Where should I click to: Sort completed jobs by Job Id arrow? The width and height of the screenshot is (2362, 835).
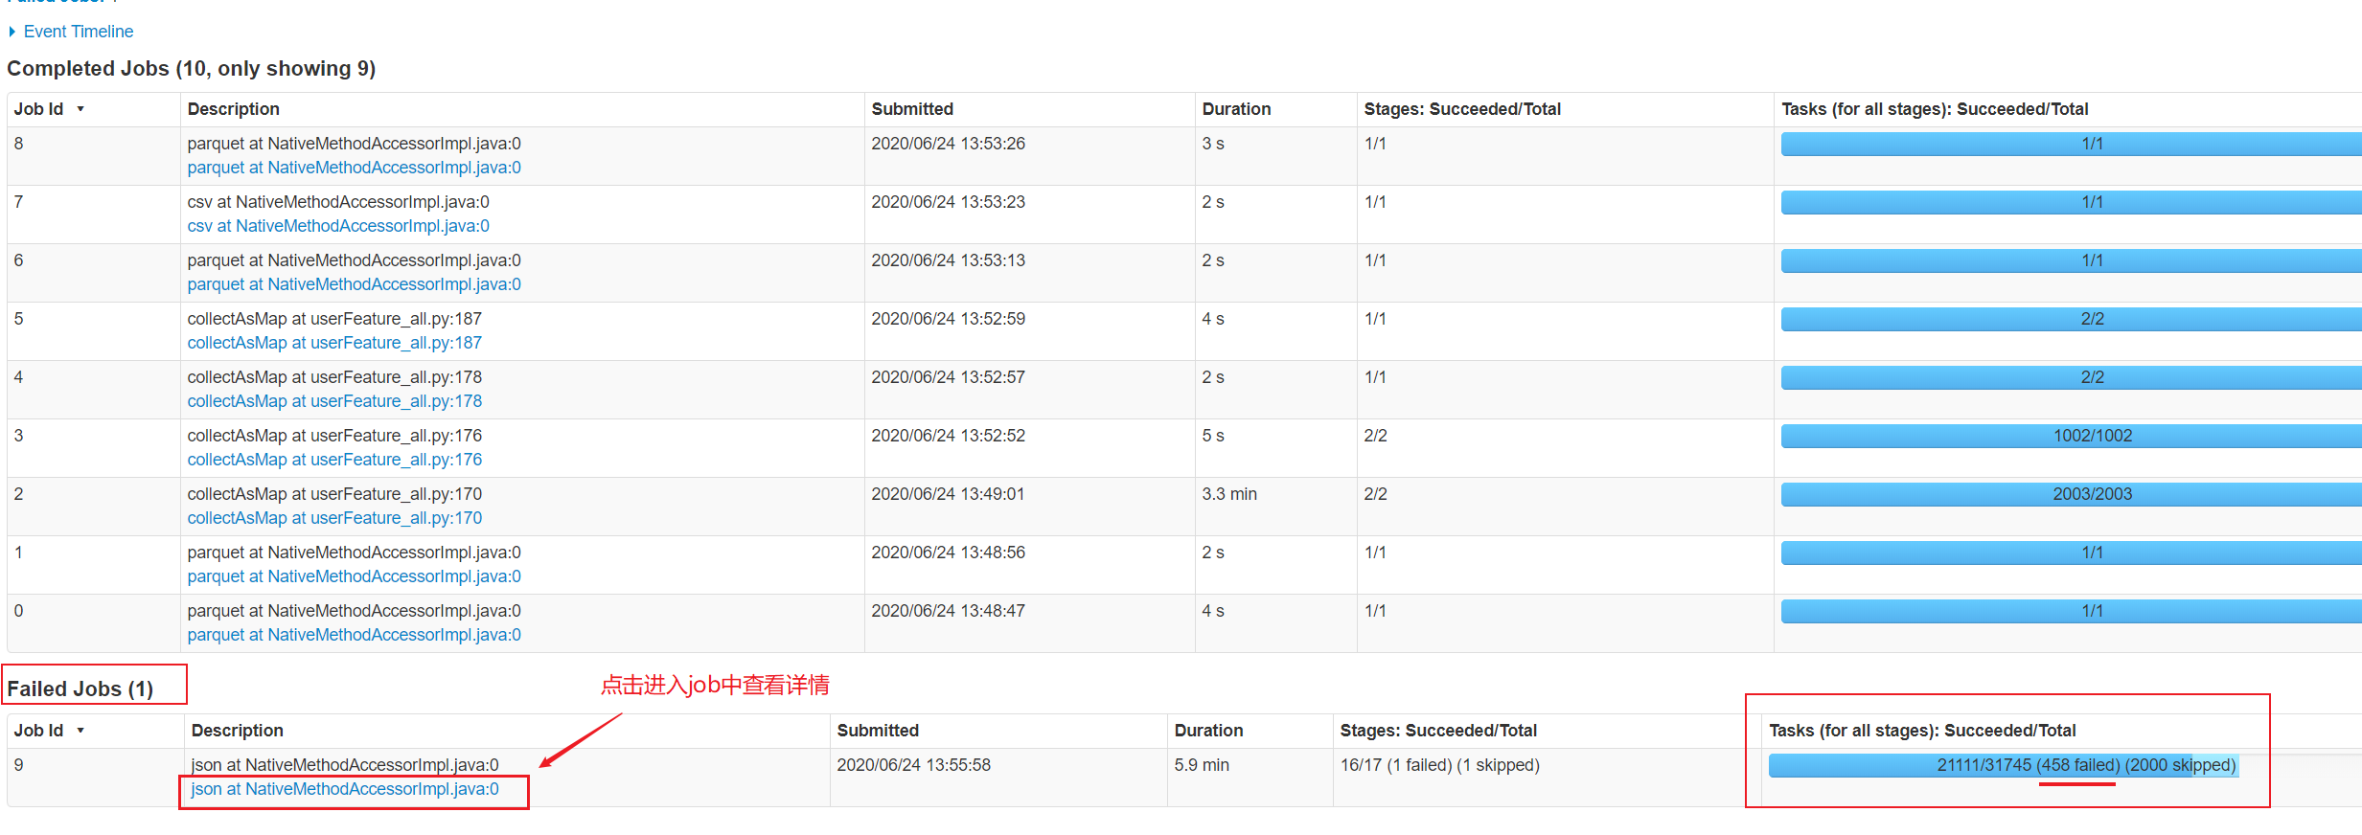point(80,109)
